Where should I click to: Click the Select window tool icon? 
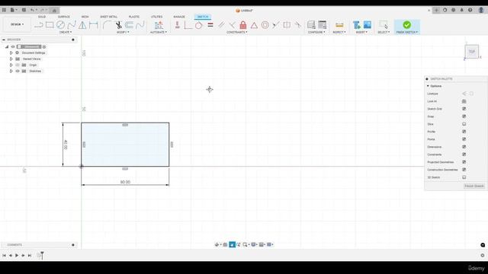[384, 25]
